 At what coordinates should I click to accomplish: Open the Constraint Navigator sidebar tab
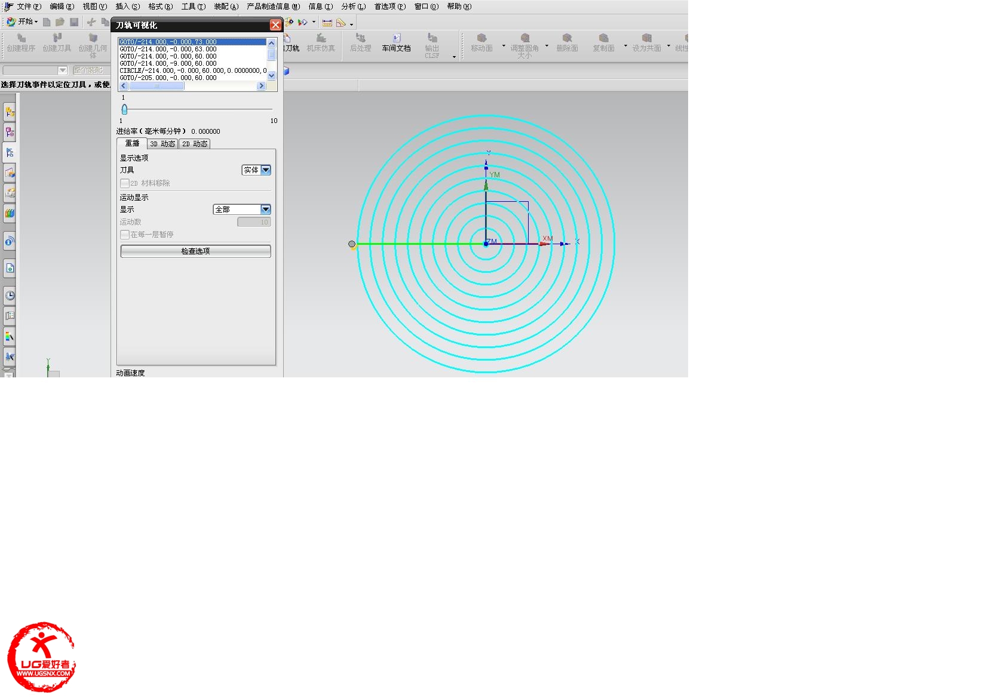point(10,132)
